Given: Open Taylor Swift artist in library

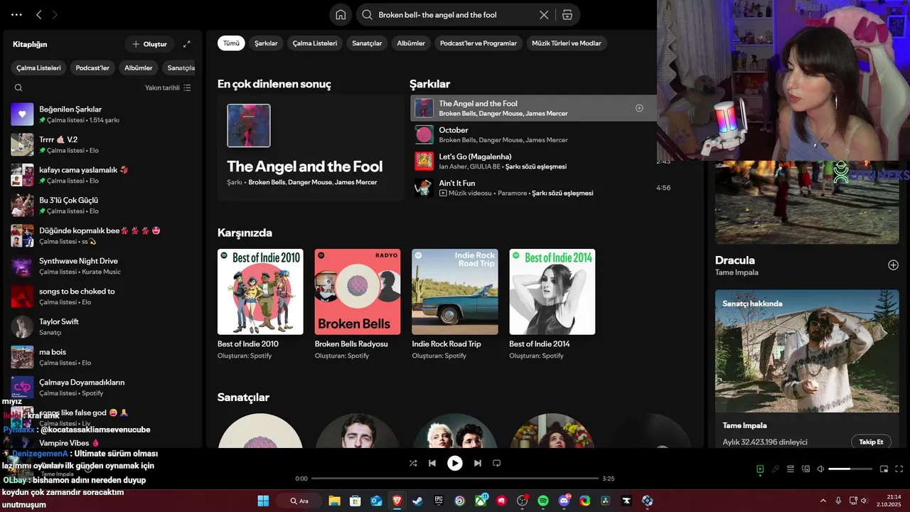Looking at the screenshot, I should (x=103, y=326).
